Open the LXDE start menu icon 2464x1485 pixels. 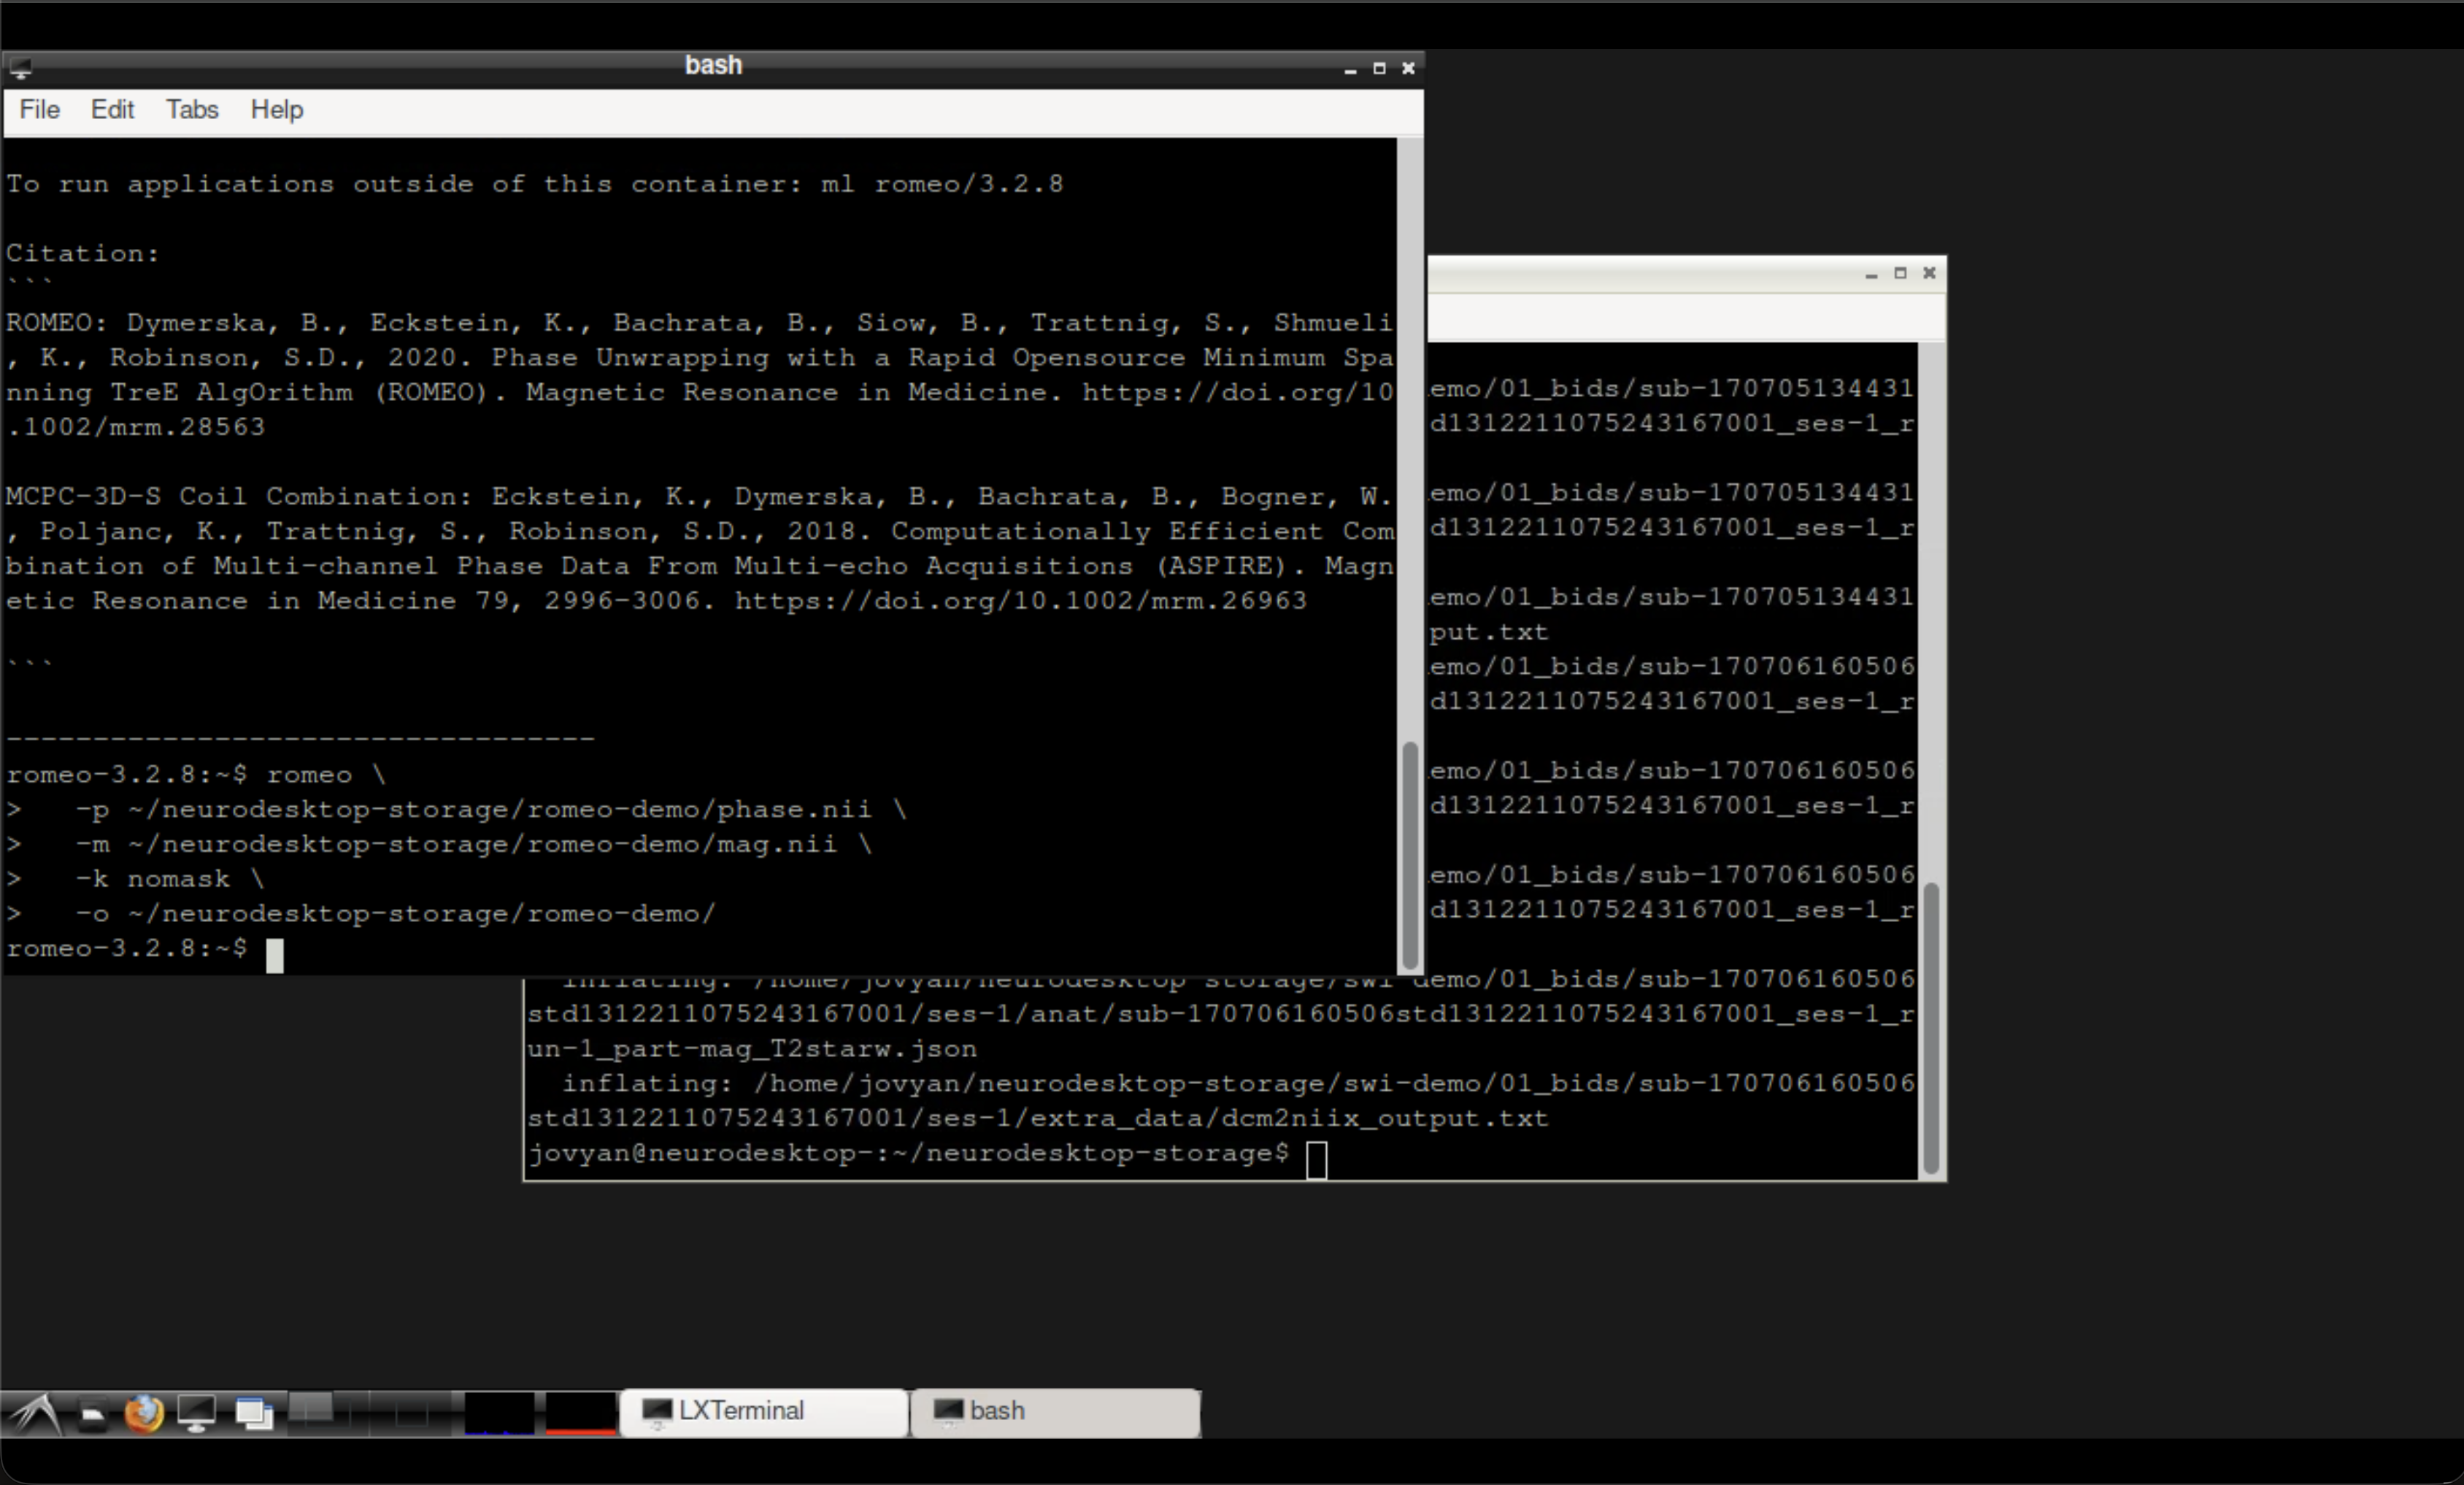coord(36,1413)
